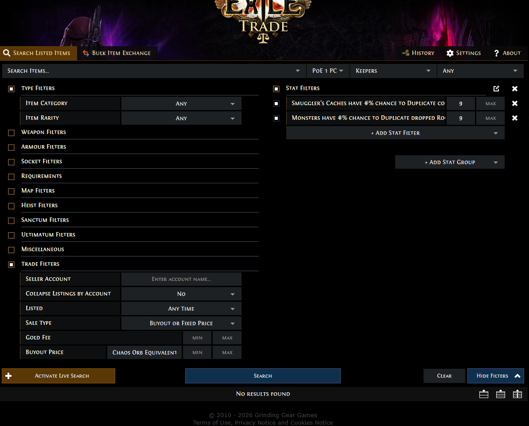
Task: Click the History icon beside the History label
Action: [x=405, y=53]
